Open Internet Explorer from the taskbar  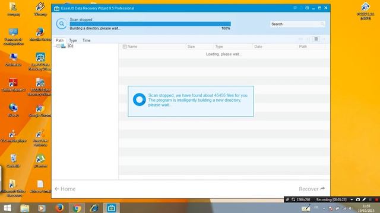(94, 208)
